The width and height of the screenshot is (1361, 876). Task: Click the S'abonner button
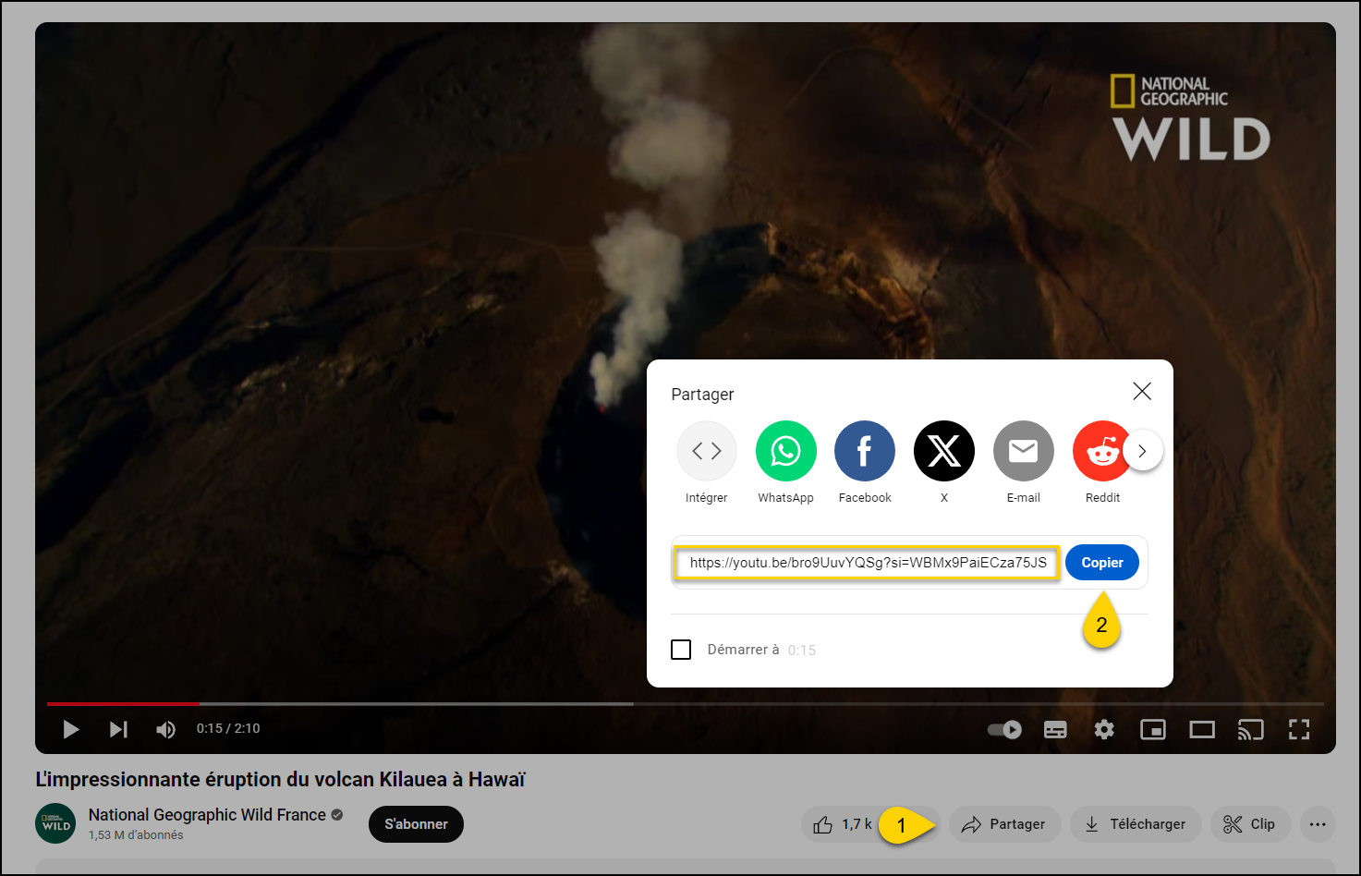pyautogui.click(x=416, y=824)
